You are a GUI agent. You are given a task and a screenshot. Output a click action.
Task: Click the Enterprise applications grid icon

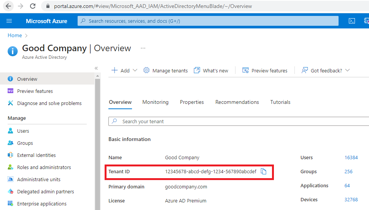10,204
